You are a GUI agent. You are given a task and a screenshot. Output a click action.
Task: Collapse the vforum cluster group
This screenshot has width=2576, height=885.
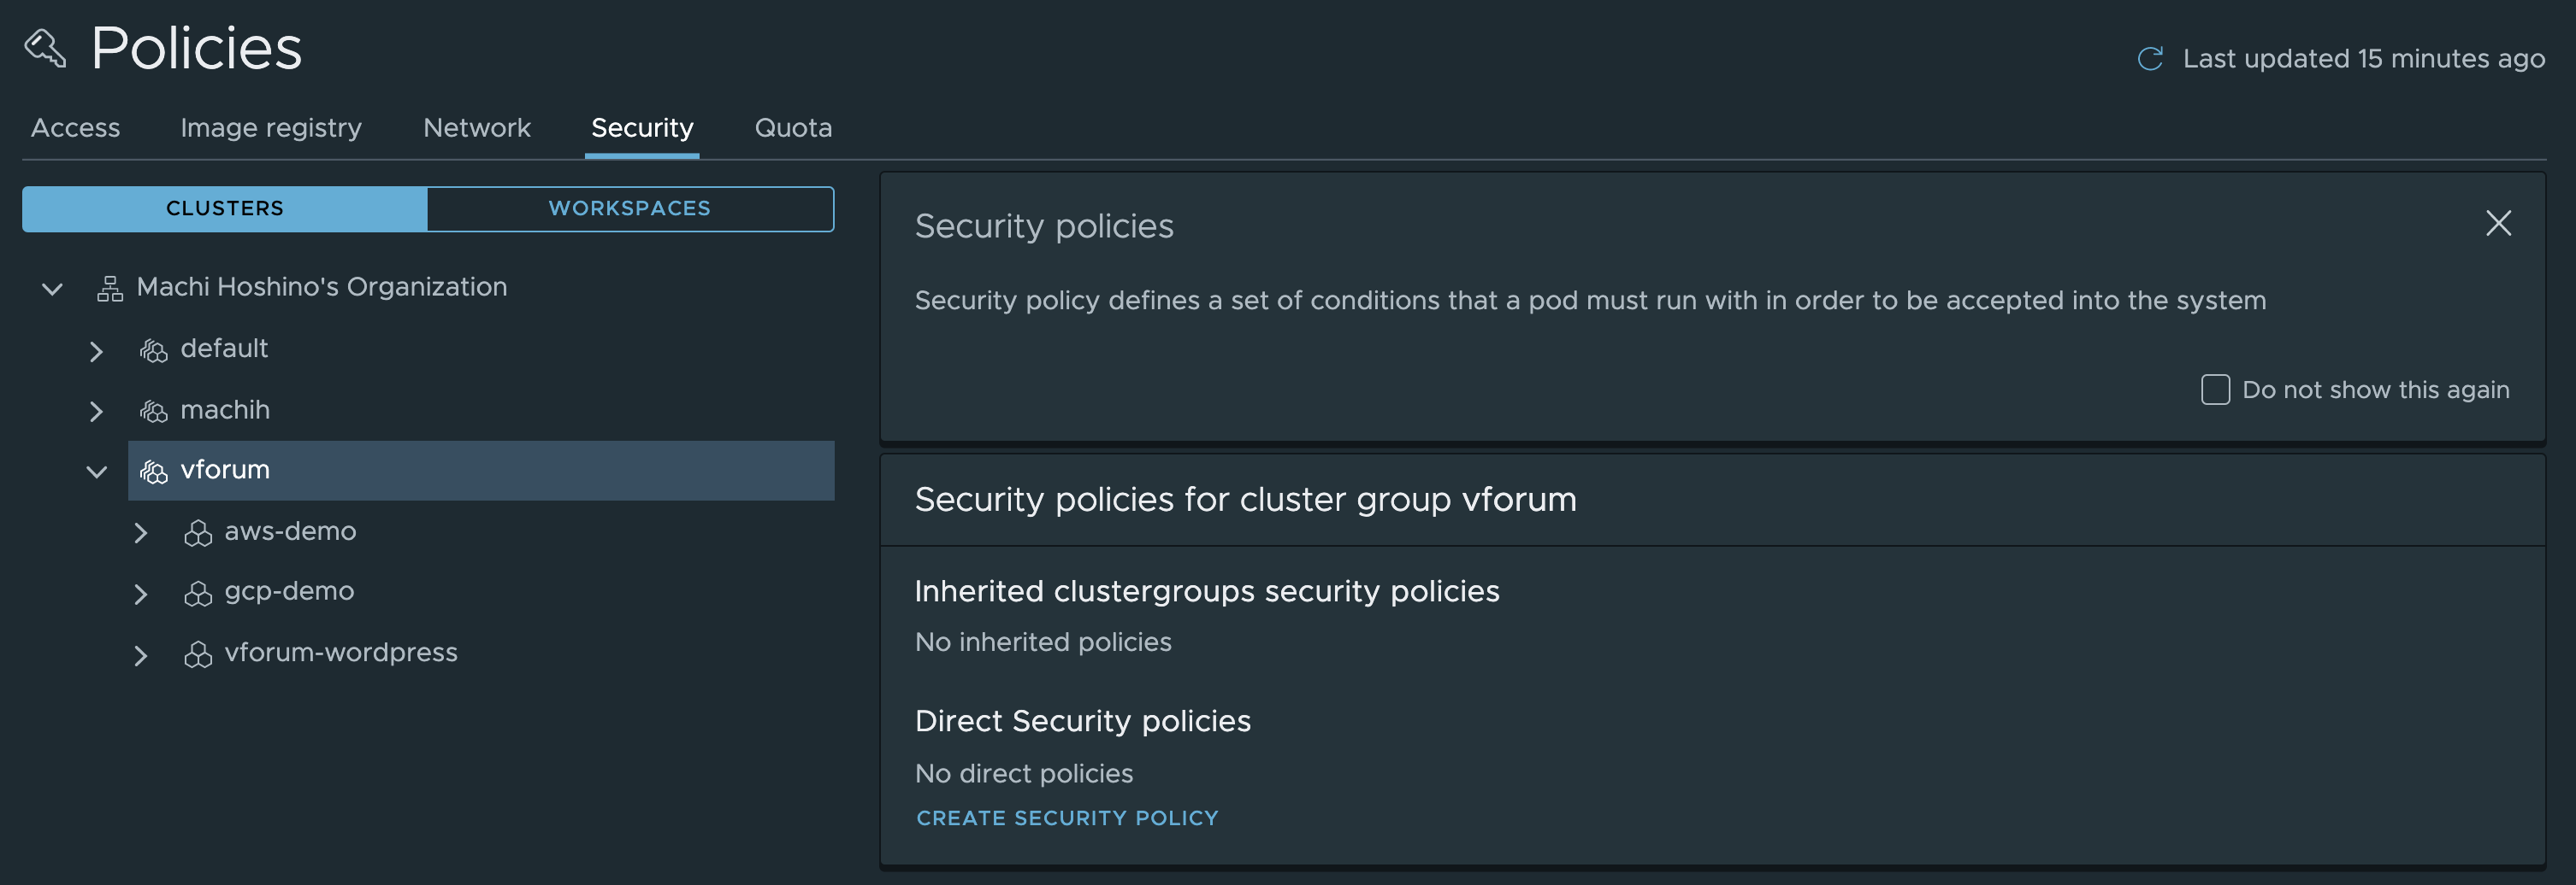pos(96,472)
